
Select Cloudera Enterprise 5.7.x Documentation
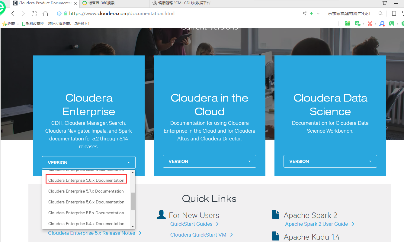(86, 191)
